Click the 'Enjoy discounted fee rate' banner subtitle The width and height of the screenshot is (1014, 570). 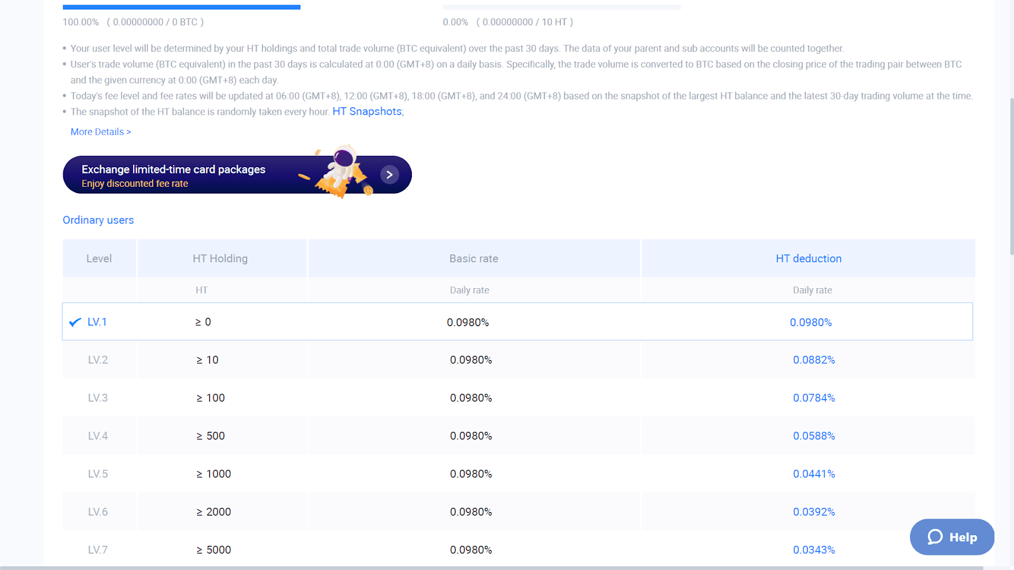[x=135, y=184]
